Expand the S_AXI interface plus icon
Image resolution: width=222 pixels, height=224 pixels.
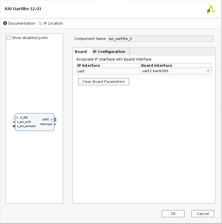pyautogui.click(x=17, y=117)
